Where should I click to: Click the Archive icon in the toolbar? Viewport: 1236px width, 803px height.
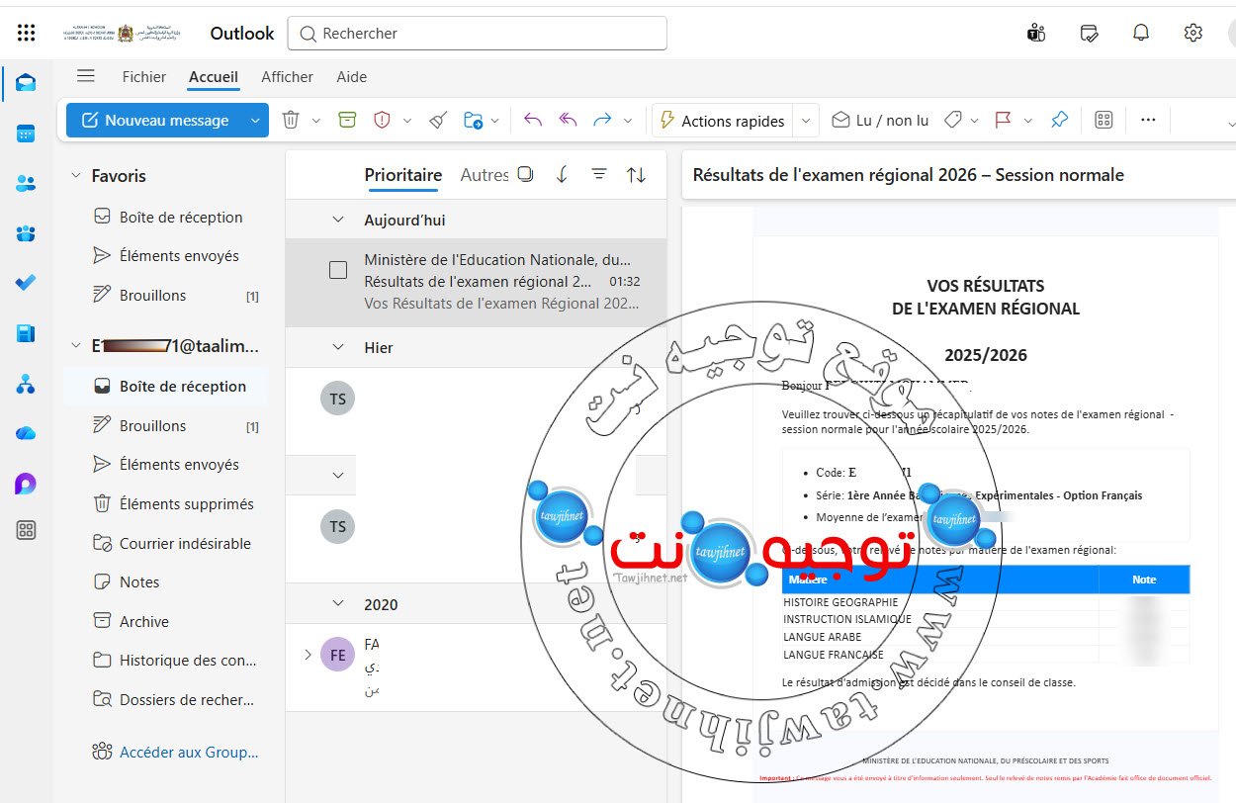[x=346, y=120]
